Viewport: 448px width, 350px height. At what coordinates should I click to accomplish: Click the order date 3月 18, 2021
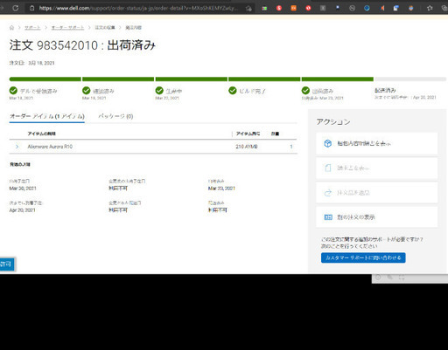point(41,63)
